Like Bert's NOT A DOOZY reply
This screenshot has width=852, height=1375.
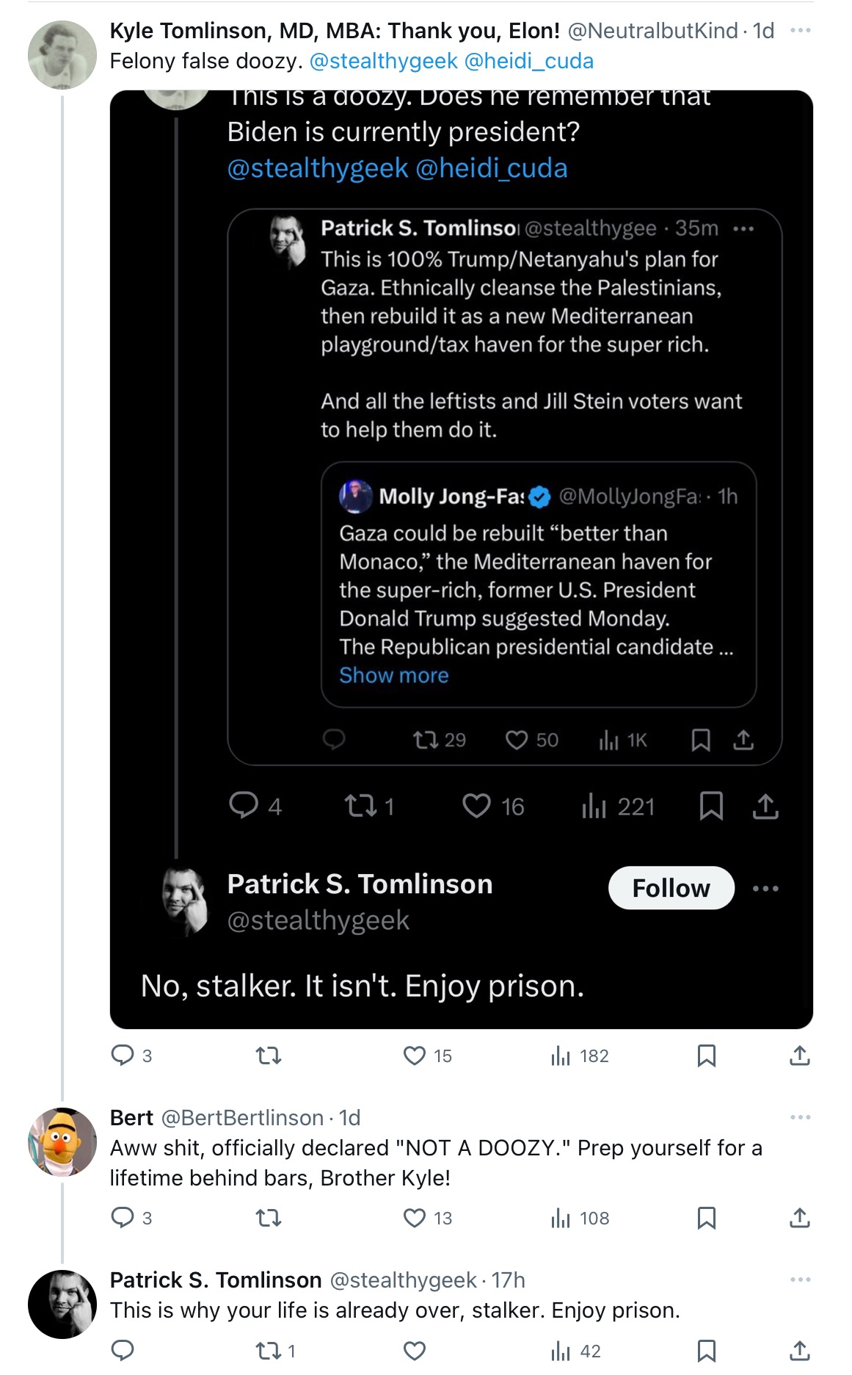(x=427, y=1218)
